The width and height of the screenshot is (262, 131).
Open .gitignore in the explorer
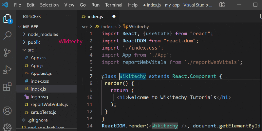[x=38, y=120]
